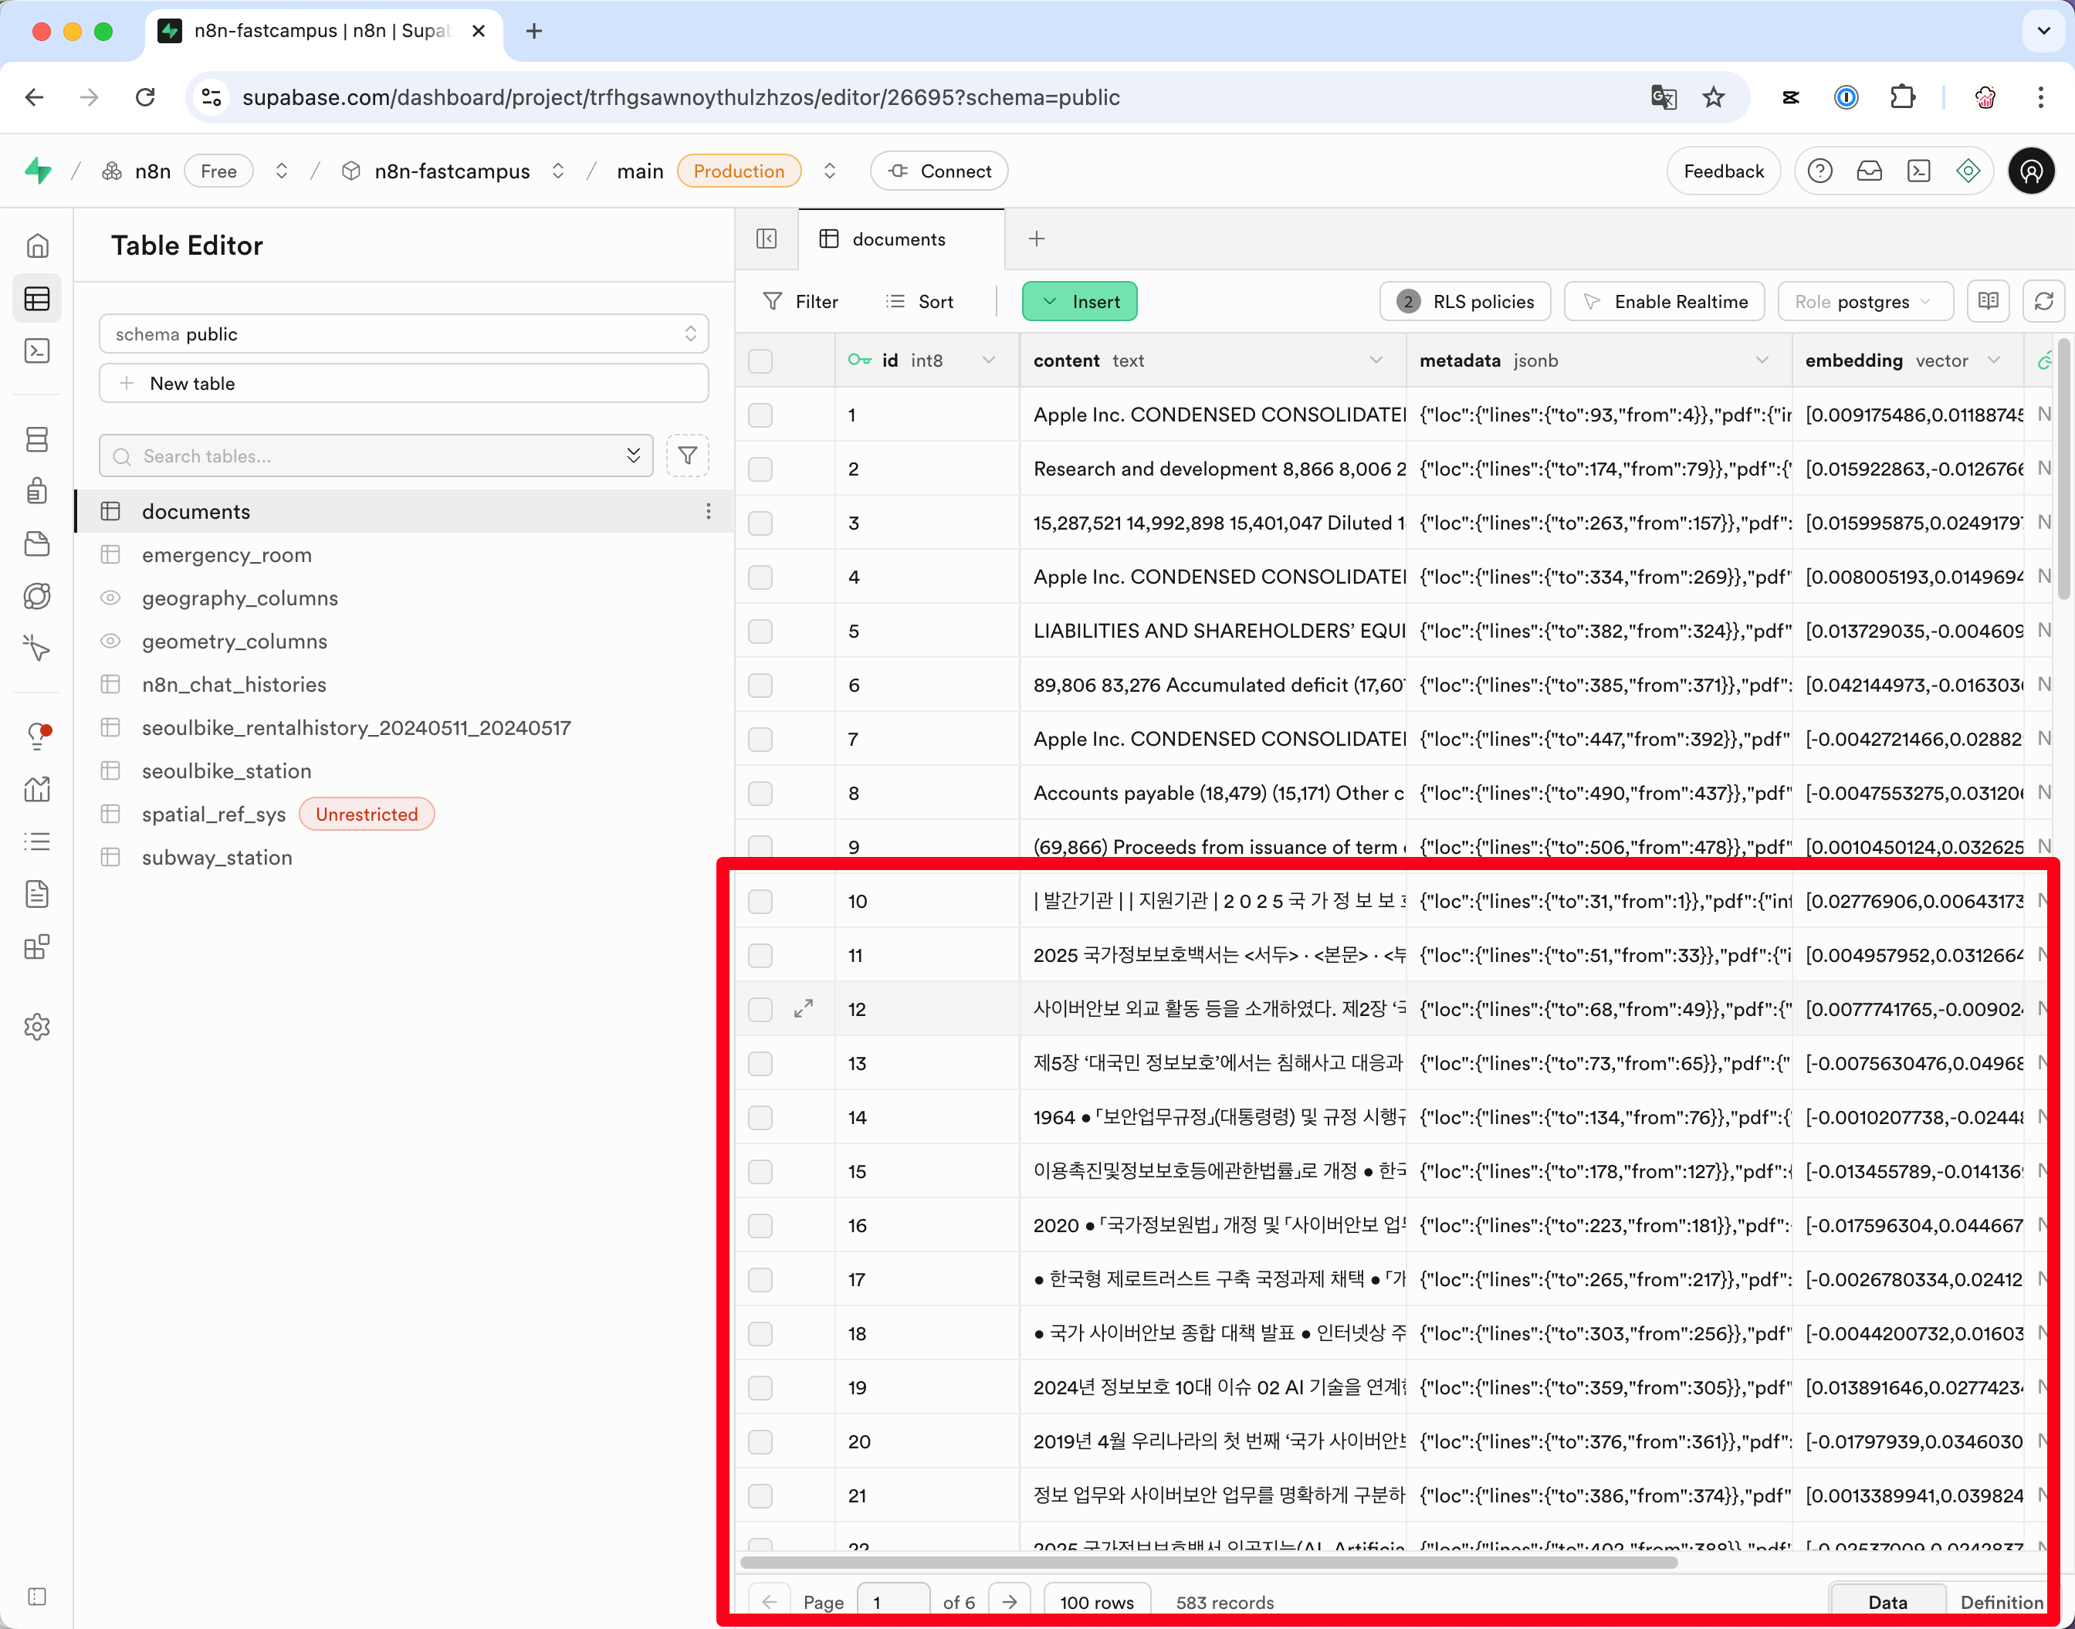
Task: Check the row 1 checkbox
Action: coord(760,415)
